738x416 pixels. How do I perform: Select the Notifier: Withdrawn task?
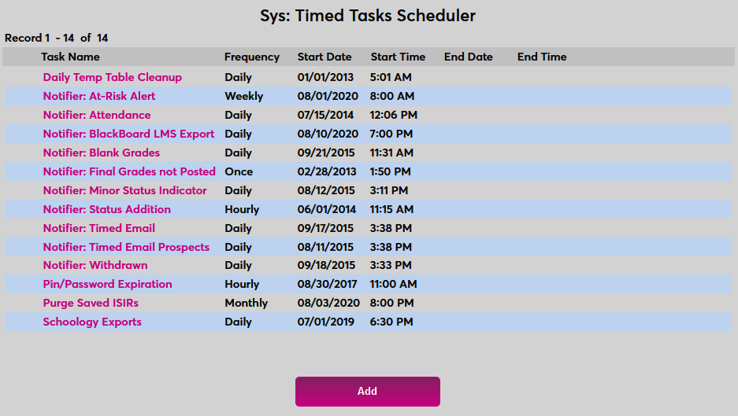coord(95,265)
